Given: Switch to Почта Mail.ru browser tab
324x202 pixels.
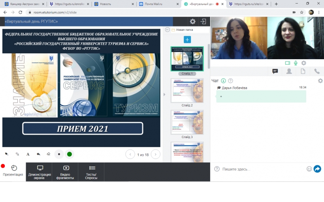Looking at the screenshot, I should point(159,4).
